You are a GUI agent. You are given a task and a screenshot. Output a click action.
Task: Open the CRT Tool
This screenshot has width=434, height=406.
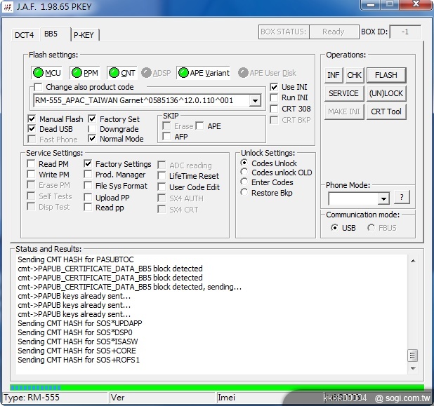click(x=386, y=111)
